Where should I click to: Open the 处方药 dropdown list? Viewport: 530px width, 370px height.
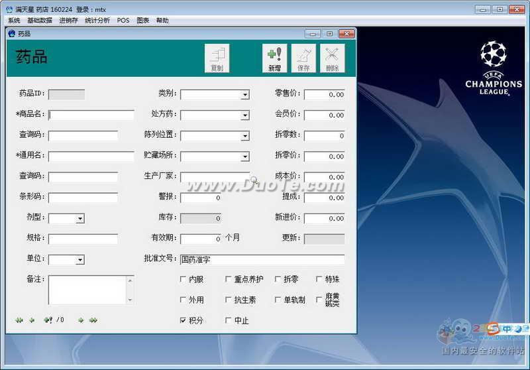245,115
